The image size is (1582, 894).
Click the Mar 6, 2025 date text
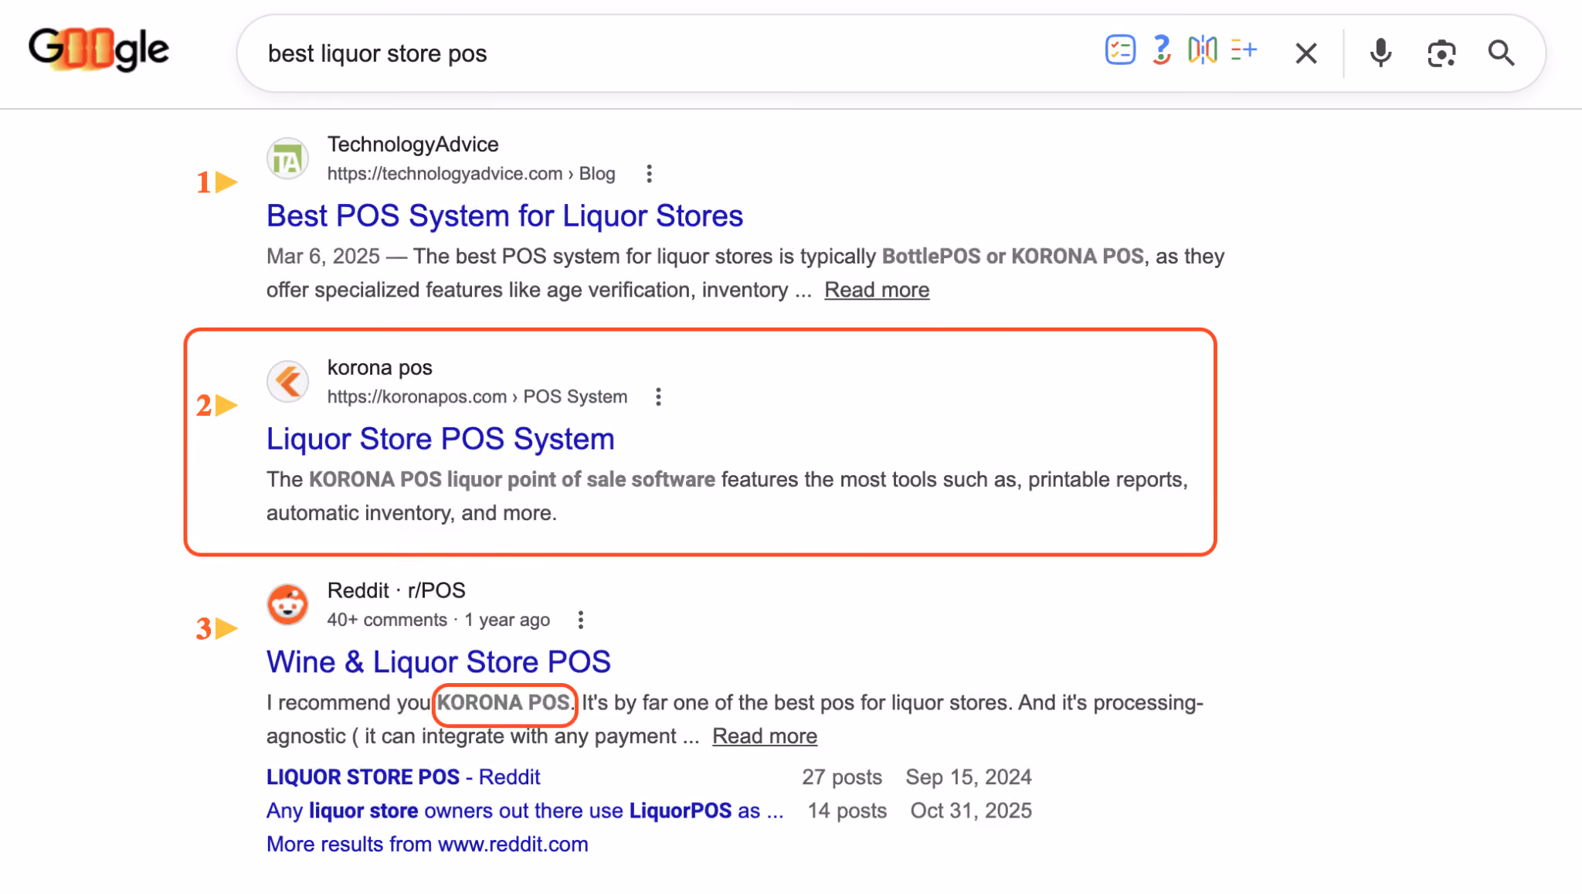[323, 257]
